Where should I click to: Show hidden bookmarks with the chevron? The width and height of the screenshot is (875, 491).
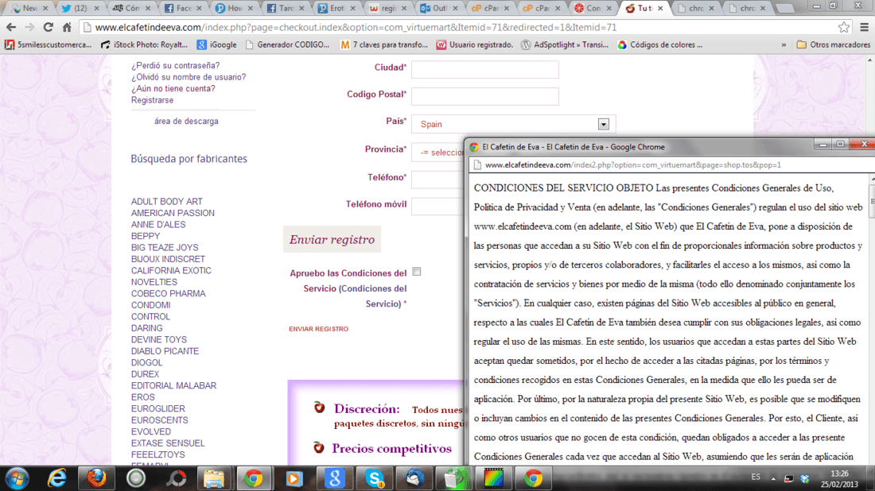(784, 44)
